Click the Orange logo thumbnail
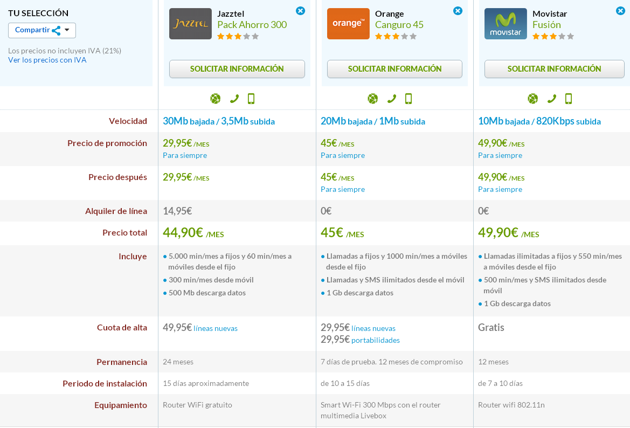Viewport: 630px width, 428px height. tap(348, 24)
